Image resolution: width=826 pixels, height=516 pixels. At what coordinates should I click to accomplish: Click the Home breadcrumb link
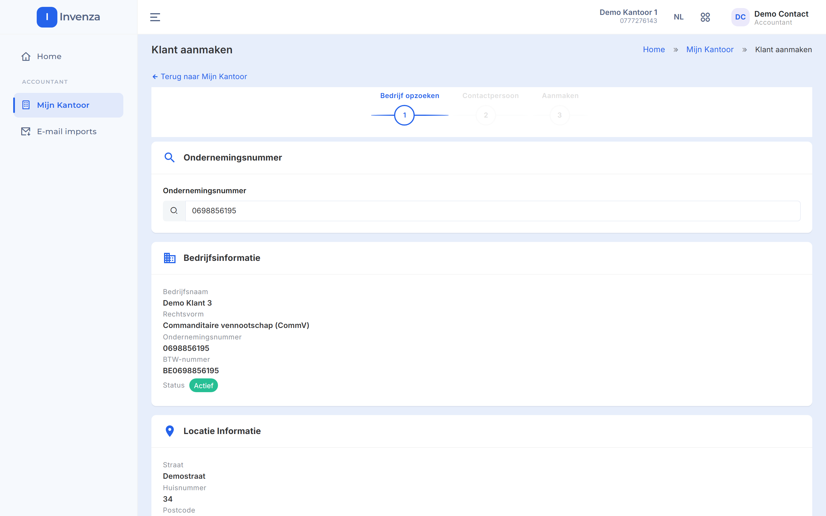tap(654, 50)
